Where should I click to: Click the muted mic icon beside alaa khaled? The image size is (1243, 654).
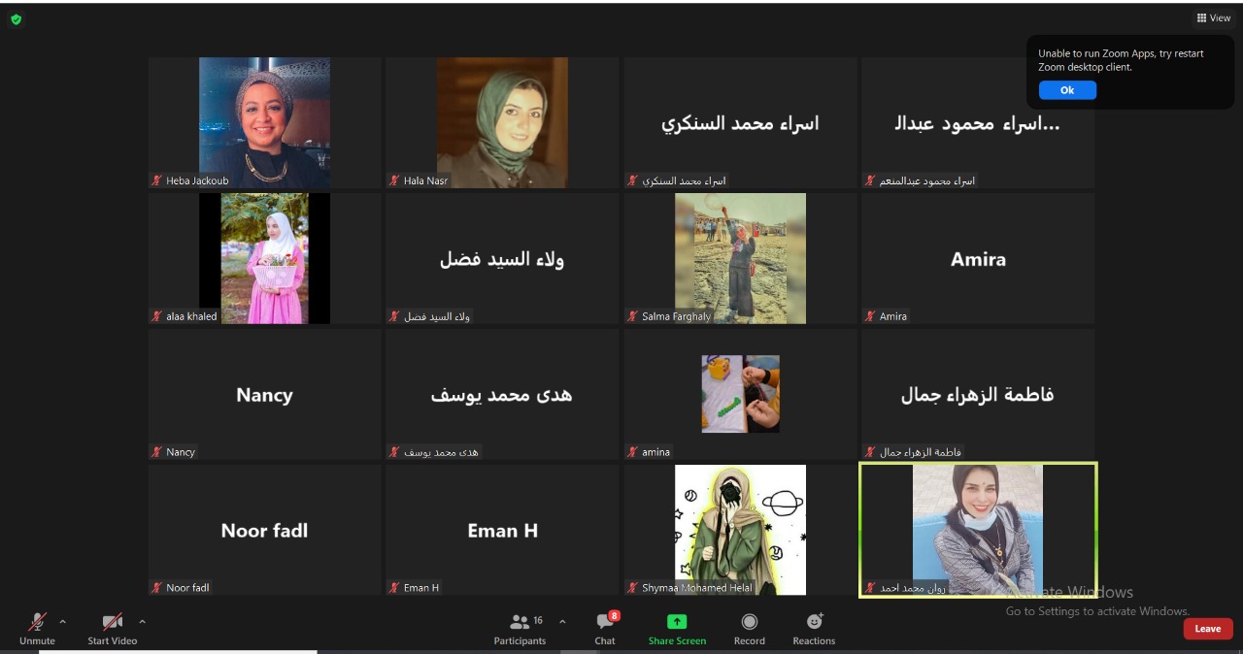(x=156, y=316)
